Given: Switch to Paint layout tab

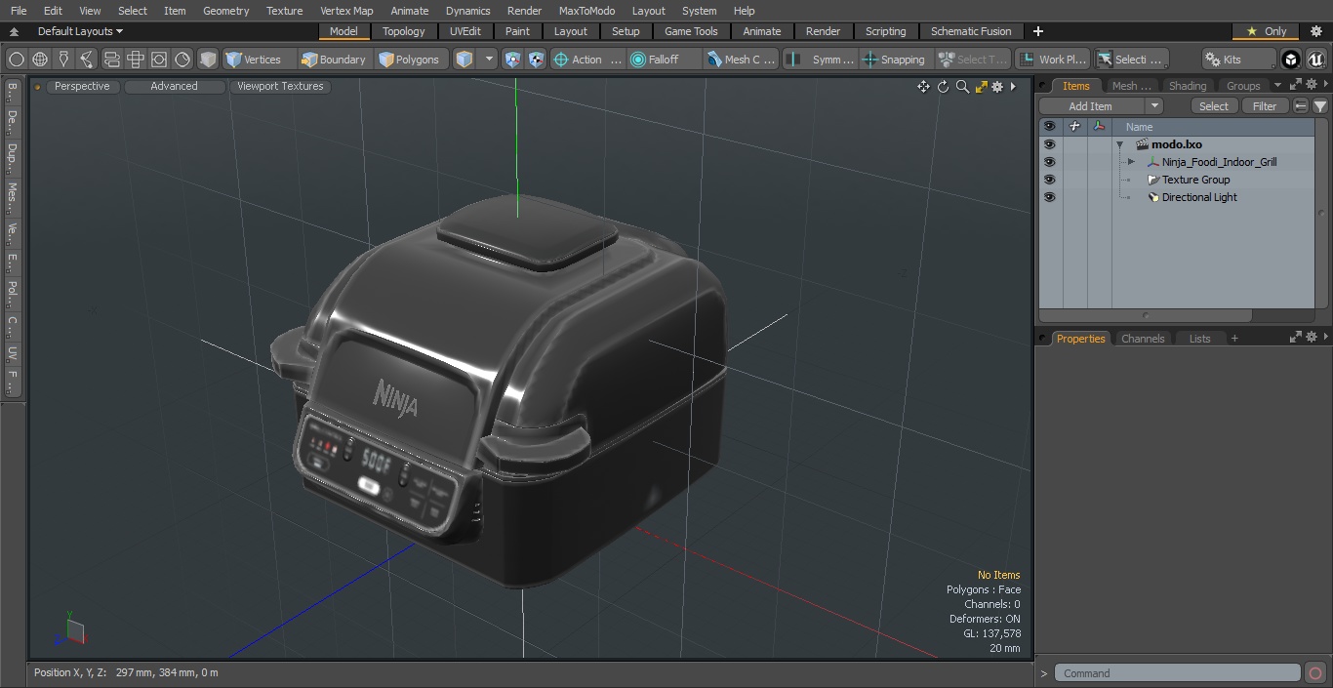Looking at the screenshot, I should pos(517,31).
